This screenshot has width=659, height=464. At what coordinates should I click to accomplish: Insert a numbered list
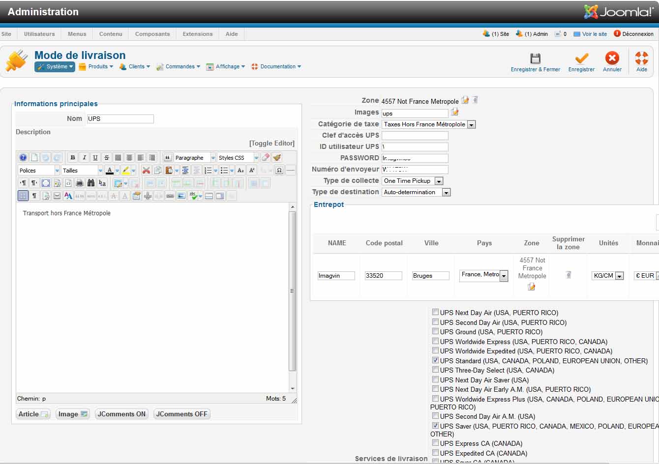click(x=208, y=171)
